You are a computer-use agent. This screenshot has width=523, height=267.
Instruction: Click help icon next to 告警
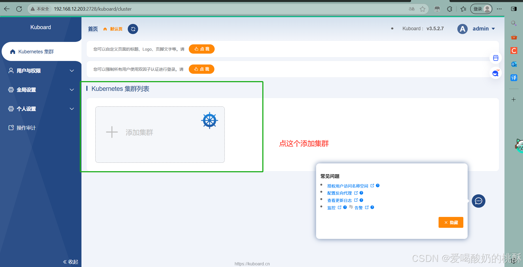372,207
